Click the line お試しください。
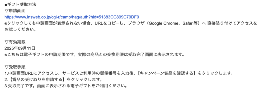The image size is (264, 95). pos(20,29)
